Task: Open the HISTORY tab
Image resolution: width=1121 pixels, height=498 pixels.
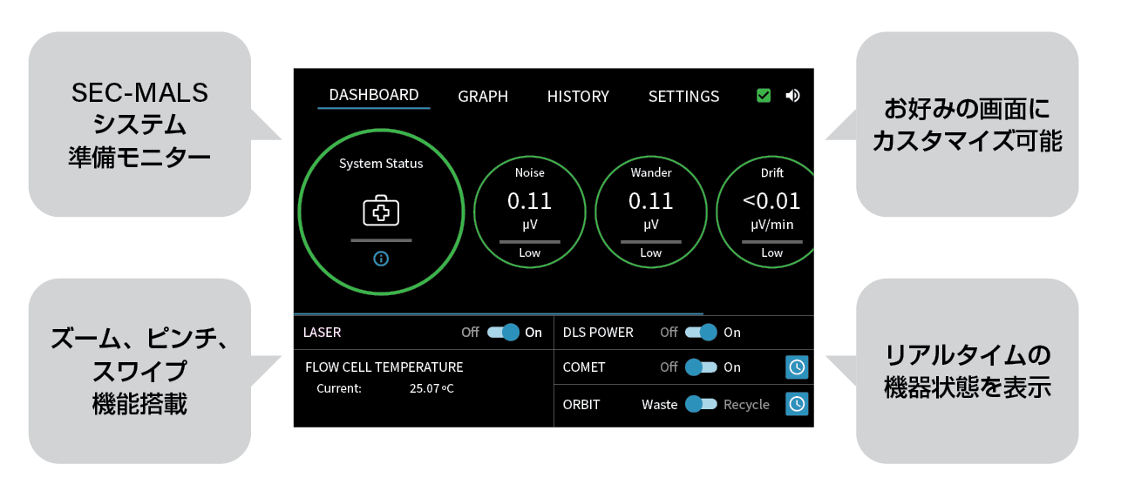Action: pyautogui.click(x=578, y=97)
